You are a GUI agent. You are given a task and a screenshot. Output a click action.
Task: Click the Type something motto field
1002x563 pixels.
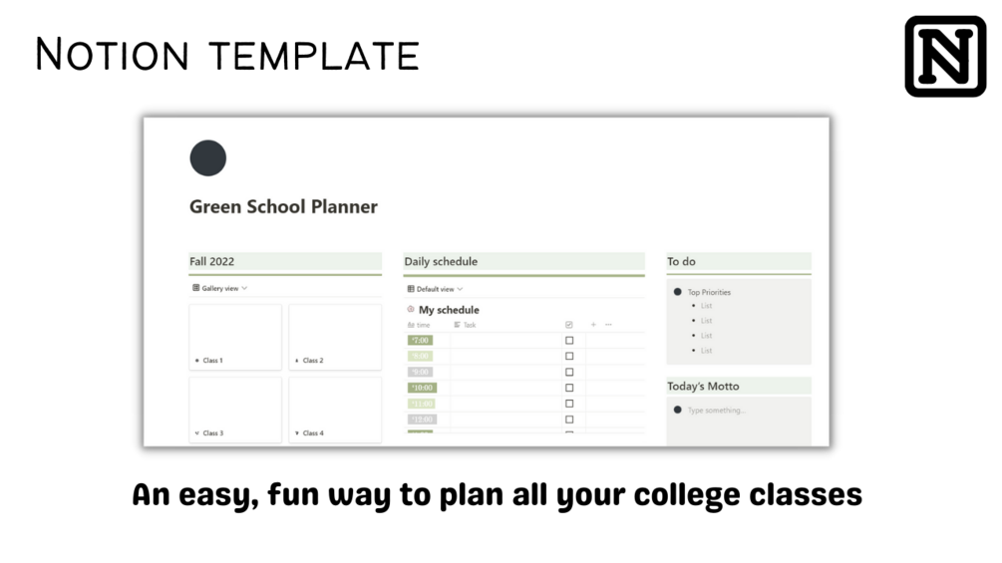click(717, 411)
